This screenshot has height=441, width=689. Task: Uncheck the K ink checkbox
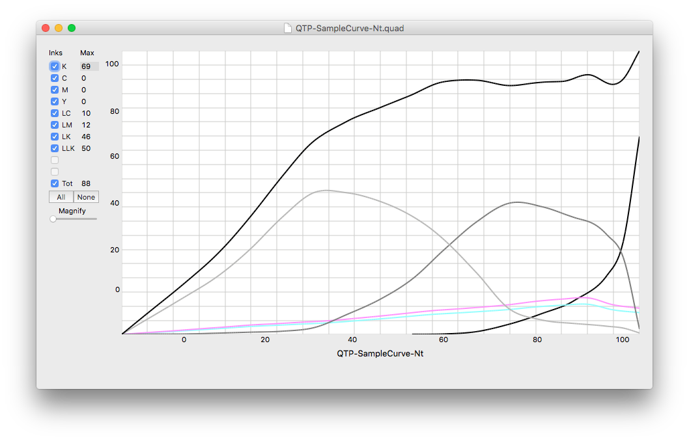(x=55, y=66)
